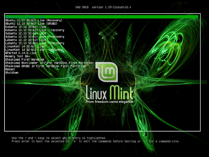Select Kubuntu 12.10 32-bit Live --recovery
This screenshot has width=209, height=157.
click(34, 30)
